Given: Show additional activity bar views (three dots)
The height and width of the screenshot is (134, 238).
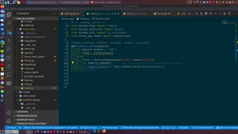Looking at the screenshot, I should click(9, 92).
